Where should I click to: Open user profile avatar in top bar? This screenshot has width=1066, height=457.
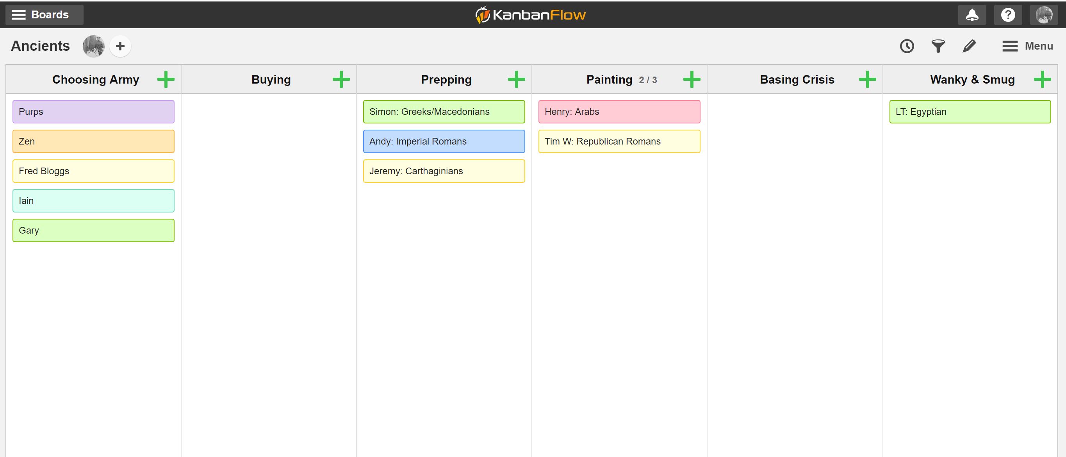[x=1044, y=15]
